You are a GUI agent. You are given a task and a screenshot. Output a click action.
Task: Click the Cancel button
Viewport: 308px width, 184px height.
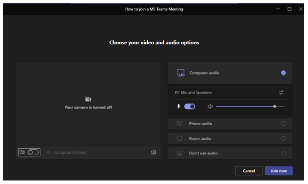coord(249,171)
